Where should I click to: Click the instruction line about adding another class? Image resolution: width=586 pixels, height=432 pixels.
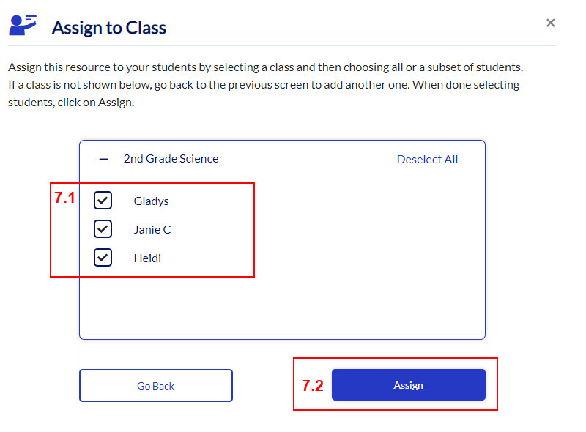click(x=264, y=85)
